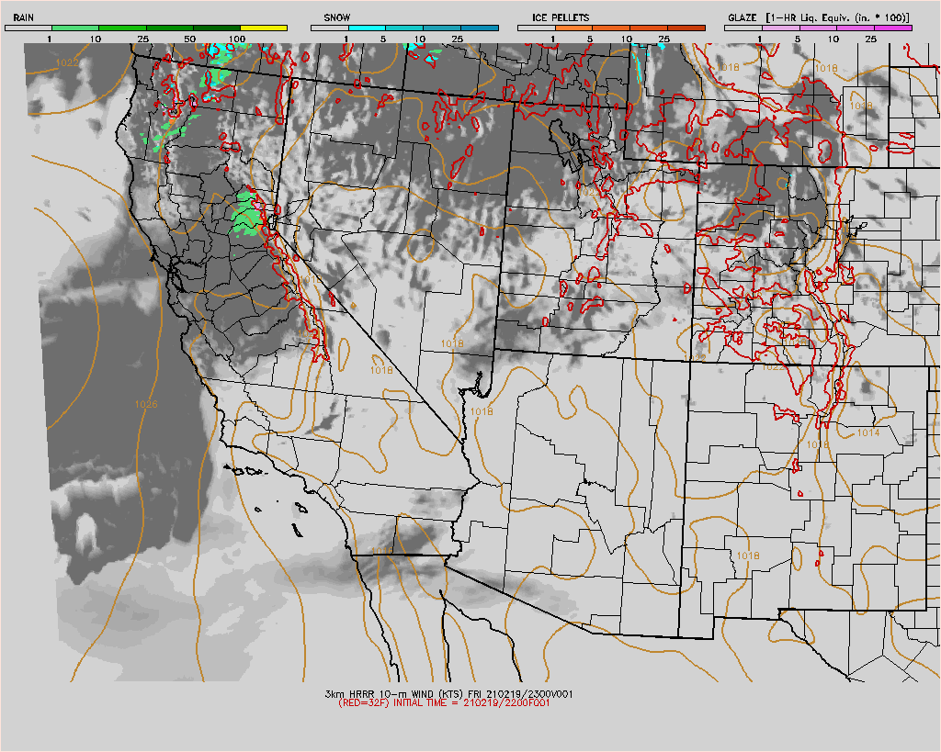Image resolution: width=941 pixels, height=752 pixels.
Task: Click the 10 tick label under the GLAZE scale
Action: tap(833, 39)
